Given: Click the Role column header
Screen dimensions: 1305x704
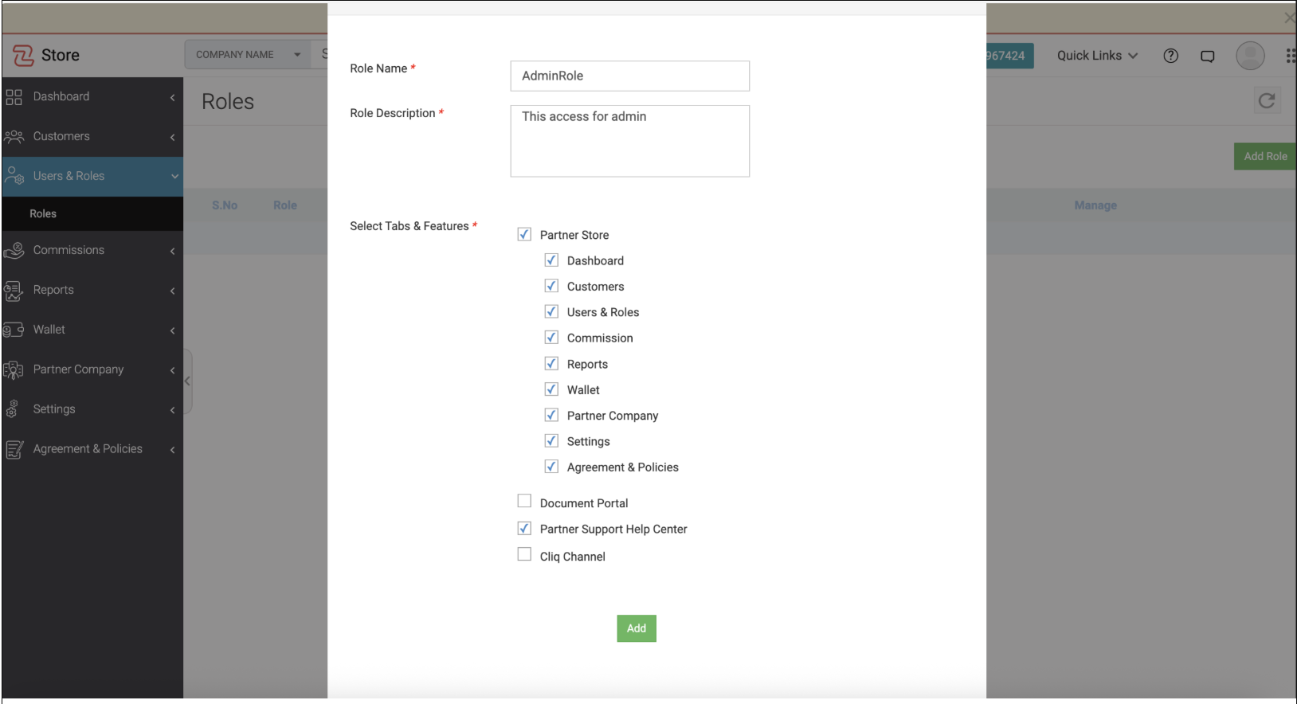Looking at the screenshot, I should pos(285,205).
